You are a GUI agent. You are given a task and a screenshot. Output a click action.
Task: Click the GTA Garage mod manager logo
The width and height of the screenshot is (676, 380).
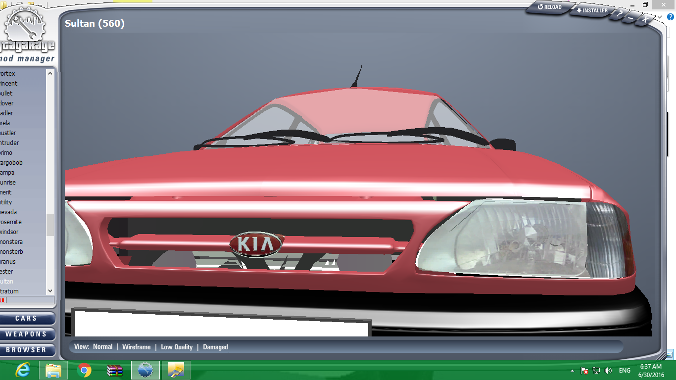point(26,34)
